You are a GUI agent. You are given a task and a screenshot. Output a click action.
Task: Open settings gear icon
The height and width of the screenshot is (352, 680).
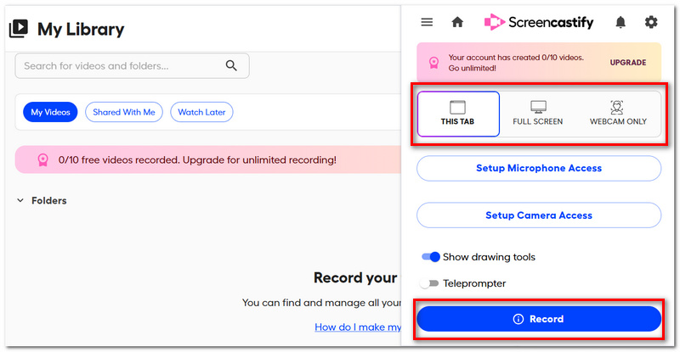[651, 22]
